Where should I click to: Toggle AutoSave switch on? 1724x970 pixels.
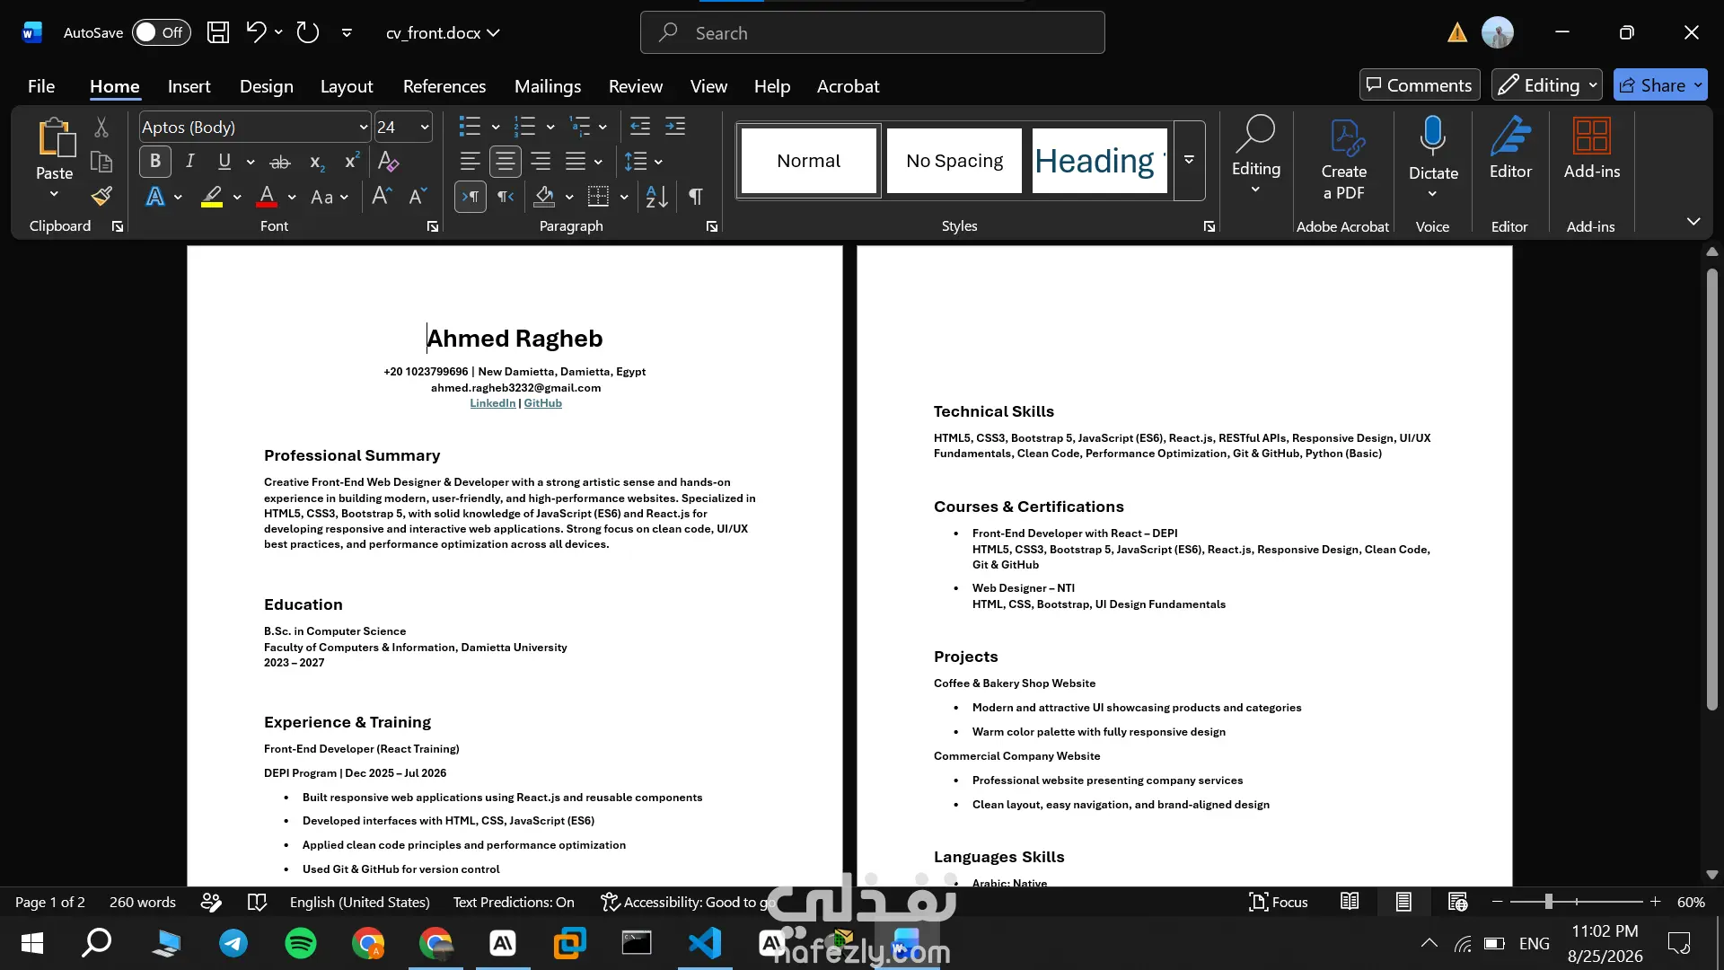[x=161, y=32]
